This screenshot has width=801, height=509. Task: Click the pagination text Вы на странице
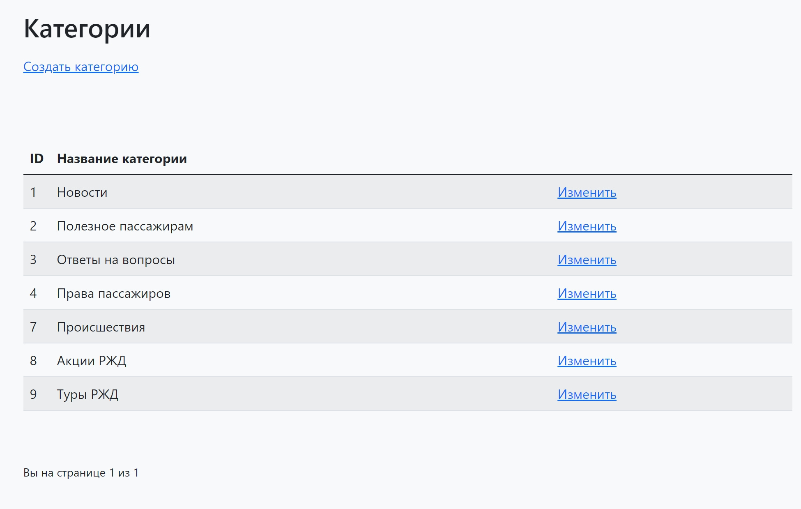[x=64, y=473]
